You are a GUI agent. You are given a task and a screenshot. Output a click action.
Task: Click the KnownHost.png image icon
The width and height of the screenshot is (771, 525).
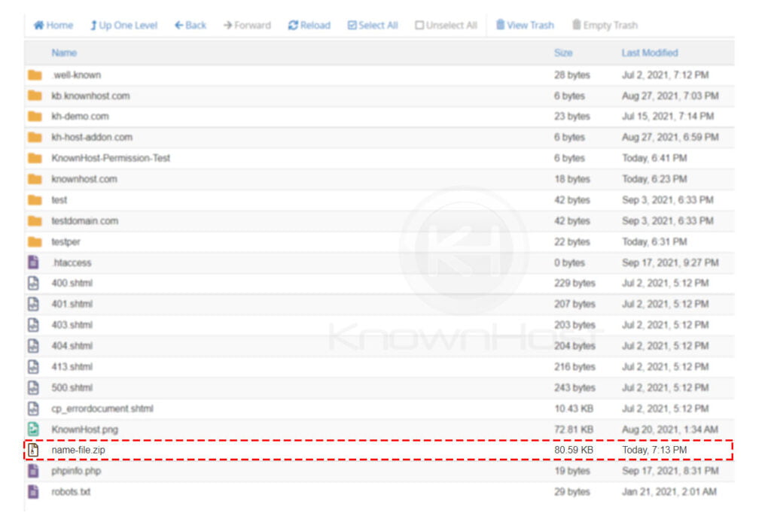pyautogui.click(x=33, y=429)
